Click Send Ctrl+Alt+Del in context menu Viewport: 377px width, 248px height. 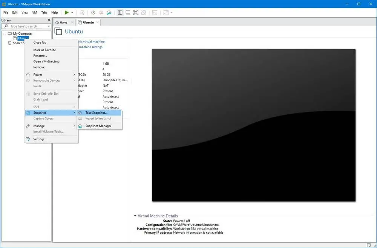[51, 94]
